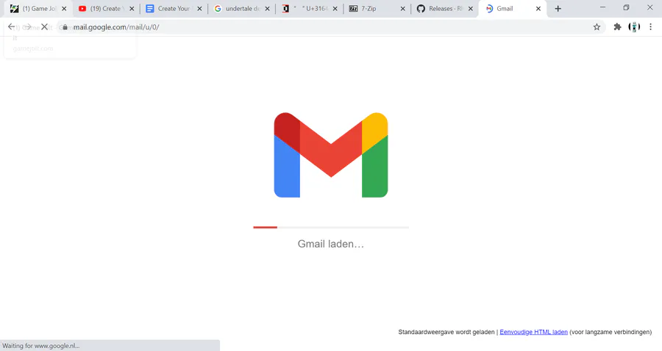Close the Gmail tab
Image resolution: width=662 pixels, height=351 pixels.
point(538,8)
